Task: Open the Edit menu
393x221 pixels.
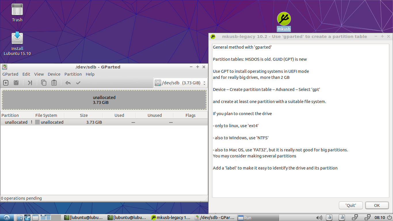Action: (x=26, y=74)
